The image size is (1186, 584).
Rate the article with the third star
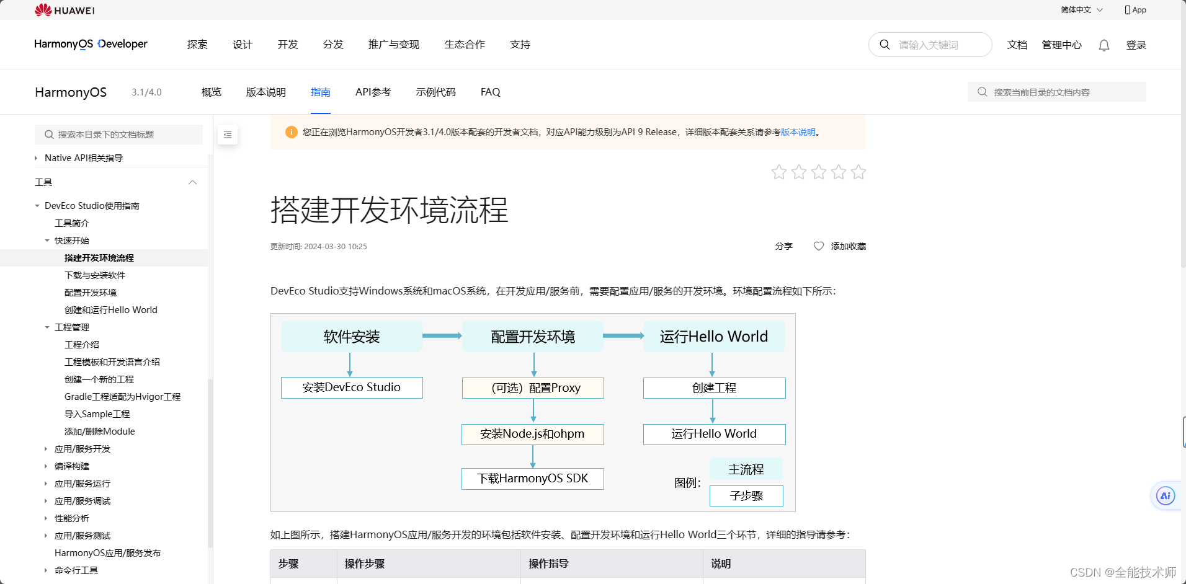click(x=819, y=172)
